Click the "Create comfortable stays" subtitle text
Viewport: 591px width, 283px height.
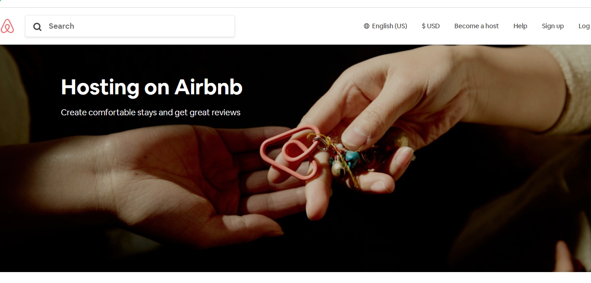150,112
